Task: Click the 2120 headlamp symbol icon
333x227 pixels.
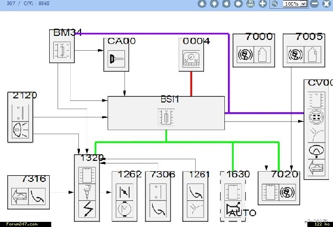Action: (20, 130)
